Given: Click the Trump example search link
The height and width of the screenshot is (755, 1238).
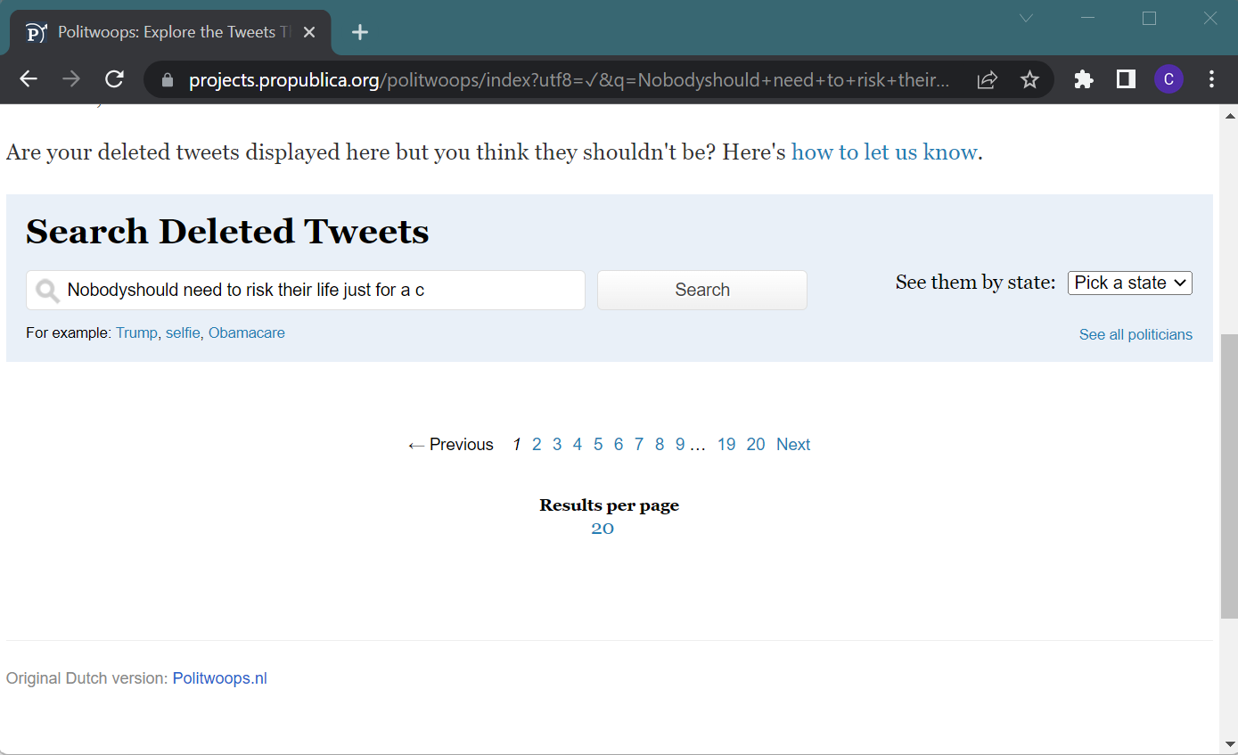Looking at the screenshot, I should click(136, 332).
